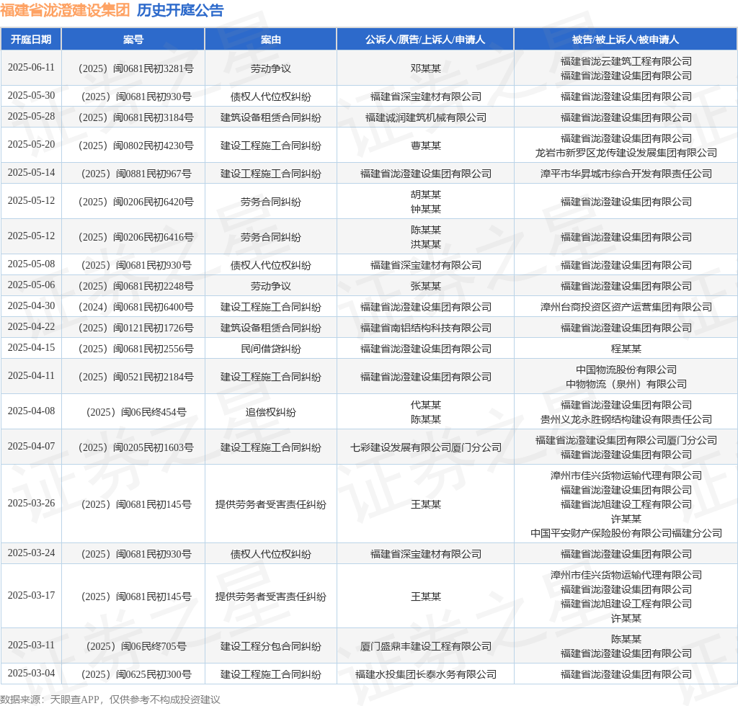Select the date 2025-04-30
Image resolution: width=738 pixels, height=706 pixels.
pos(31,305)
